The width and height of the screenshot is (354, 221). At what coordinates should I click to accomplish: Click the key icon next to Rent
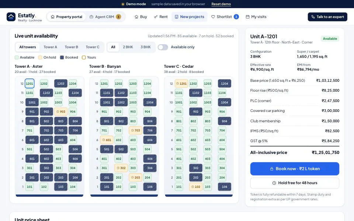click(156, 17)
